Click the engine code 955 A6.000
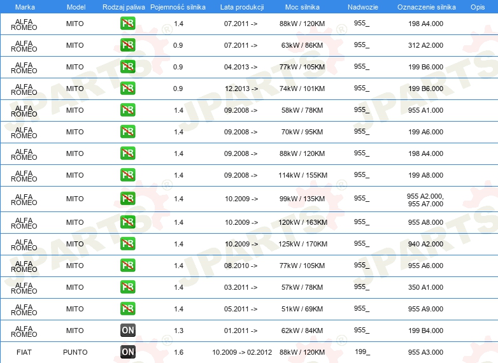 [425, 266]
